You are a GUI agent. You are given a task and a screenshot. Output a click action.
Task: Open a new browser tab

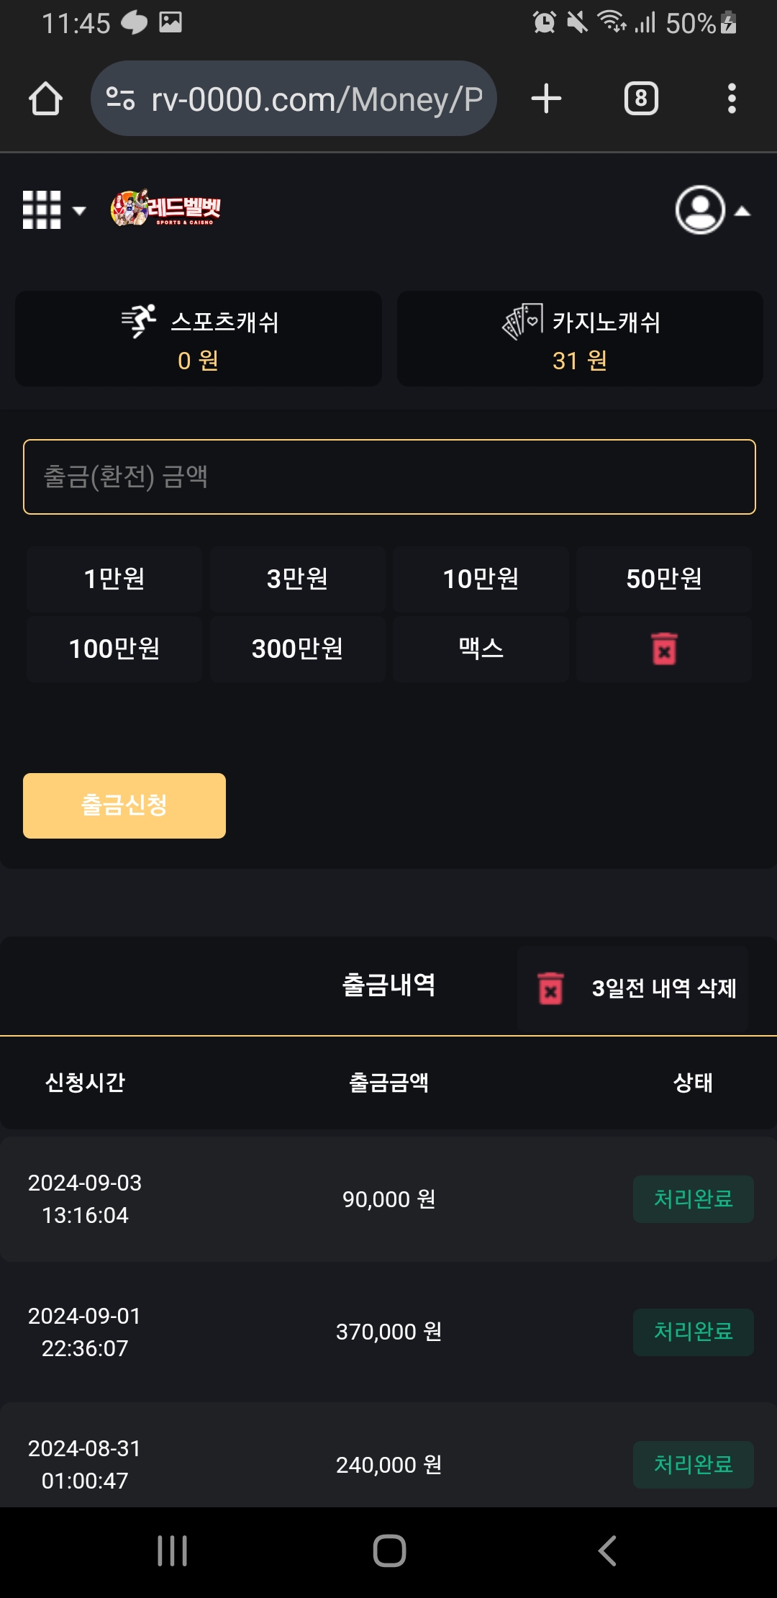click(x=546, y=99)
